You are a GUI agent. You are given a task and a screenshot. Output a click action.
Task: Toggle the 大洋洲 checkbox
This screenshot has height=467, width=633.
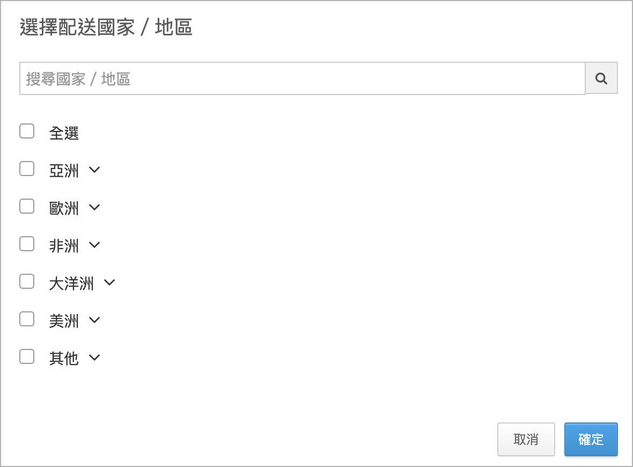click(x=27, y=282)
